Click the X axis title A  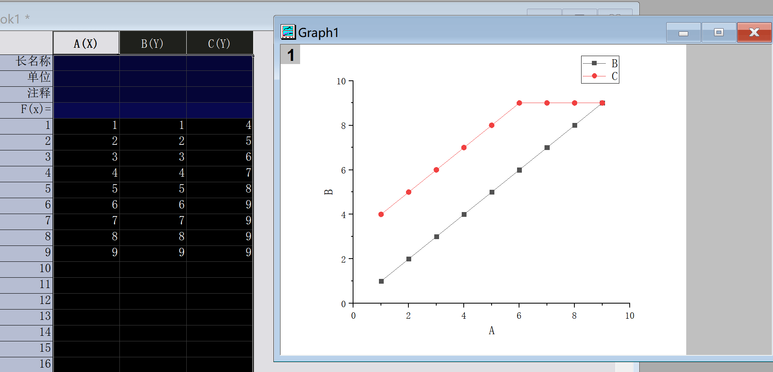[492, 331]
